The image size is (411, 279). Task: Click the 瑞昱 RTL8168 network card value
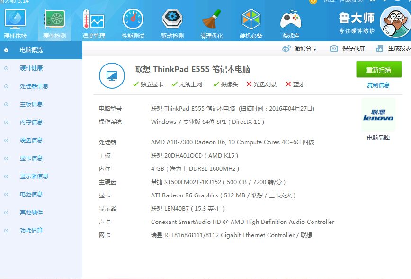click(232, 235)
